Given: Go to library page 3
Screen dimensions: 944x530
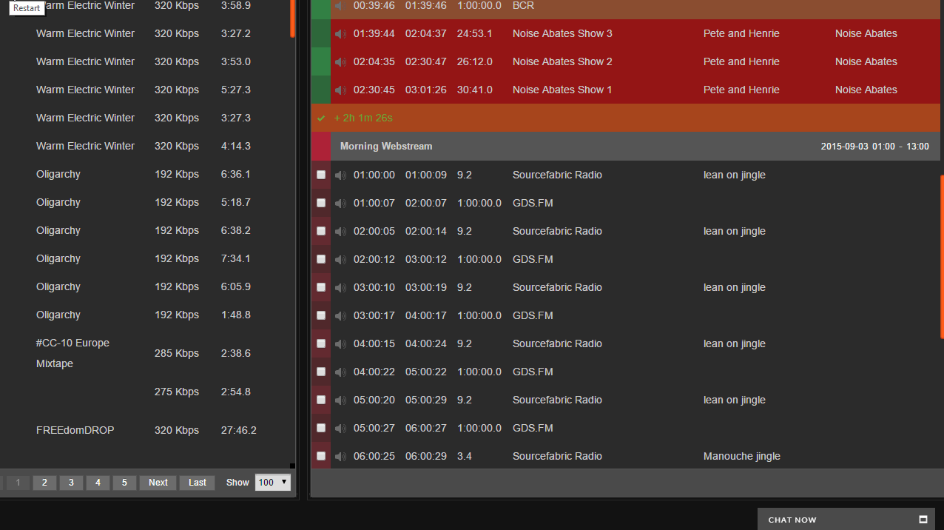Looking at the screenshot, I should pos(71,483).
